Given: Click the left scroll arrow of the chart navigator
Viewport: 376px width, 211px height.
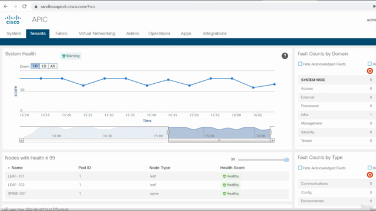Looking at the screenshot, I should tap(22, 140).
